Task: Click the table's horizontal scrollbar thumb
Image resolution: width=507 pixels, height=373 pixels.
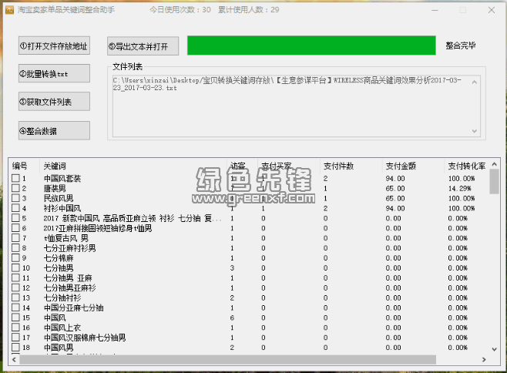Action: point(227,359)
